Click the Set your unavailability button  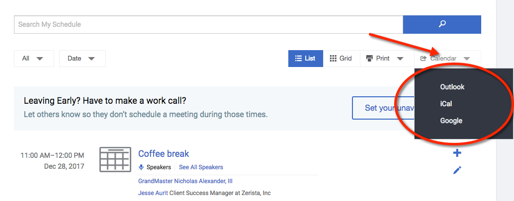384,108
